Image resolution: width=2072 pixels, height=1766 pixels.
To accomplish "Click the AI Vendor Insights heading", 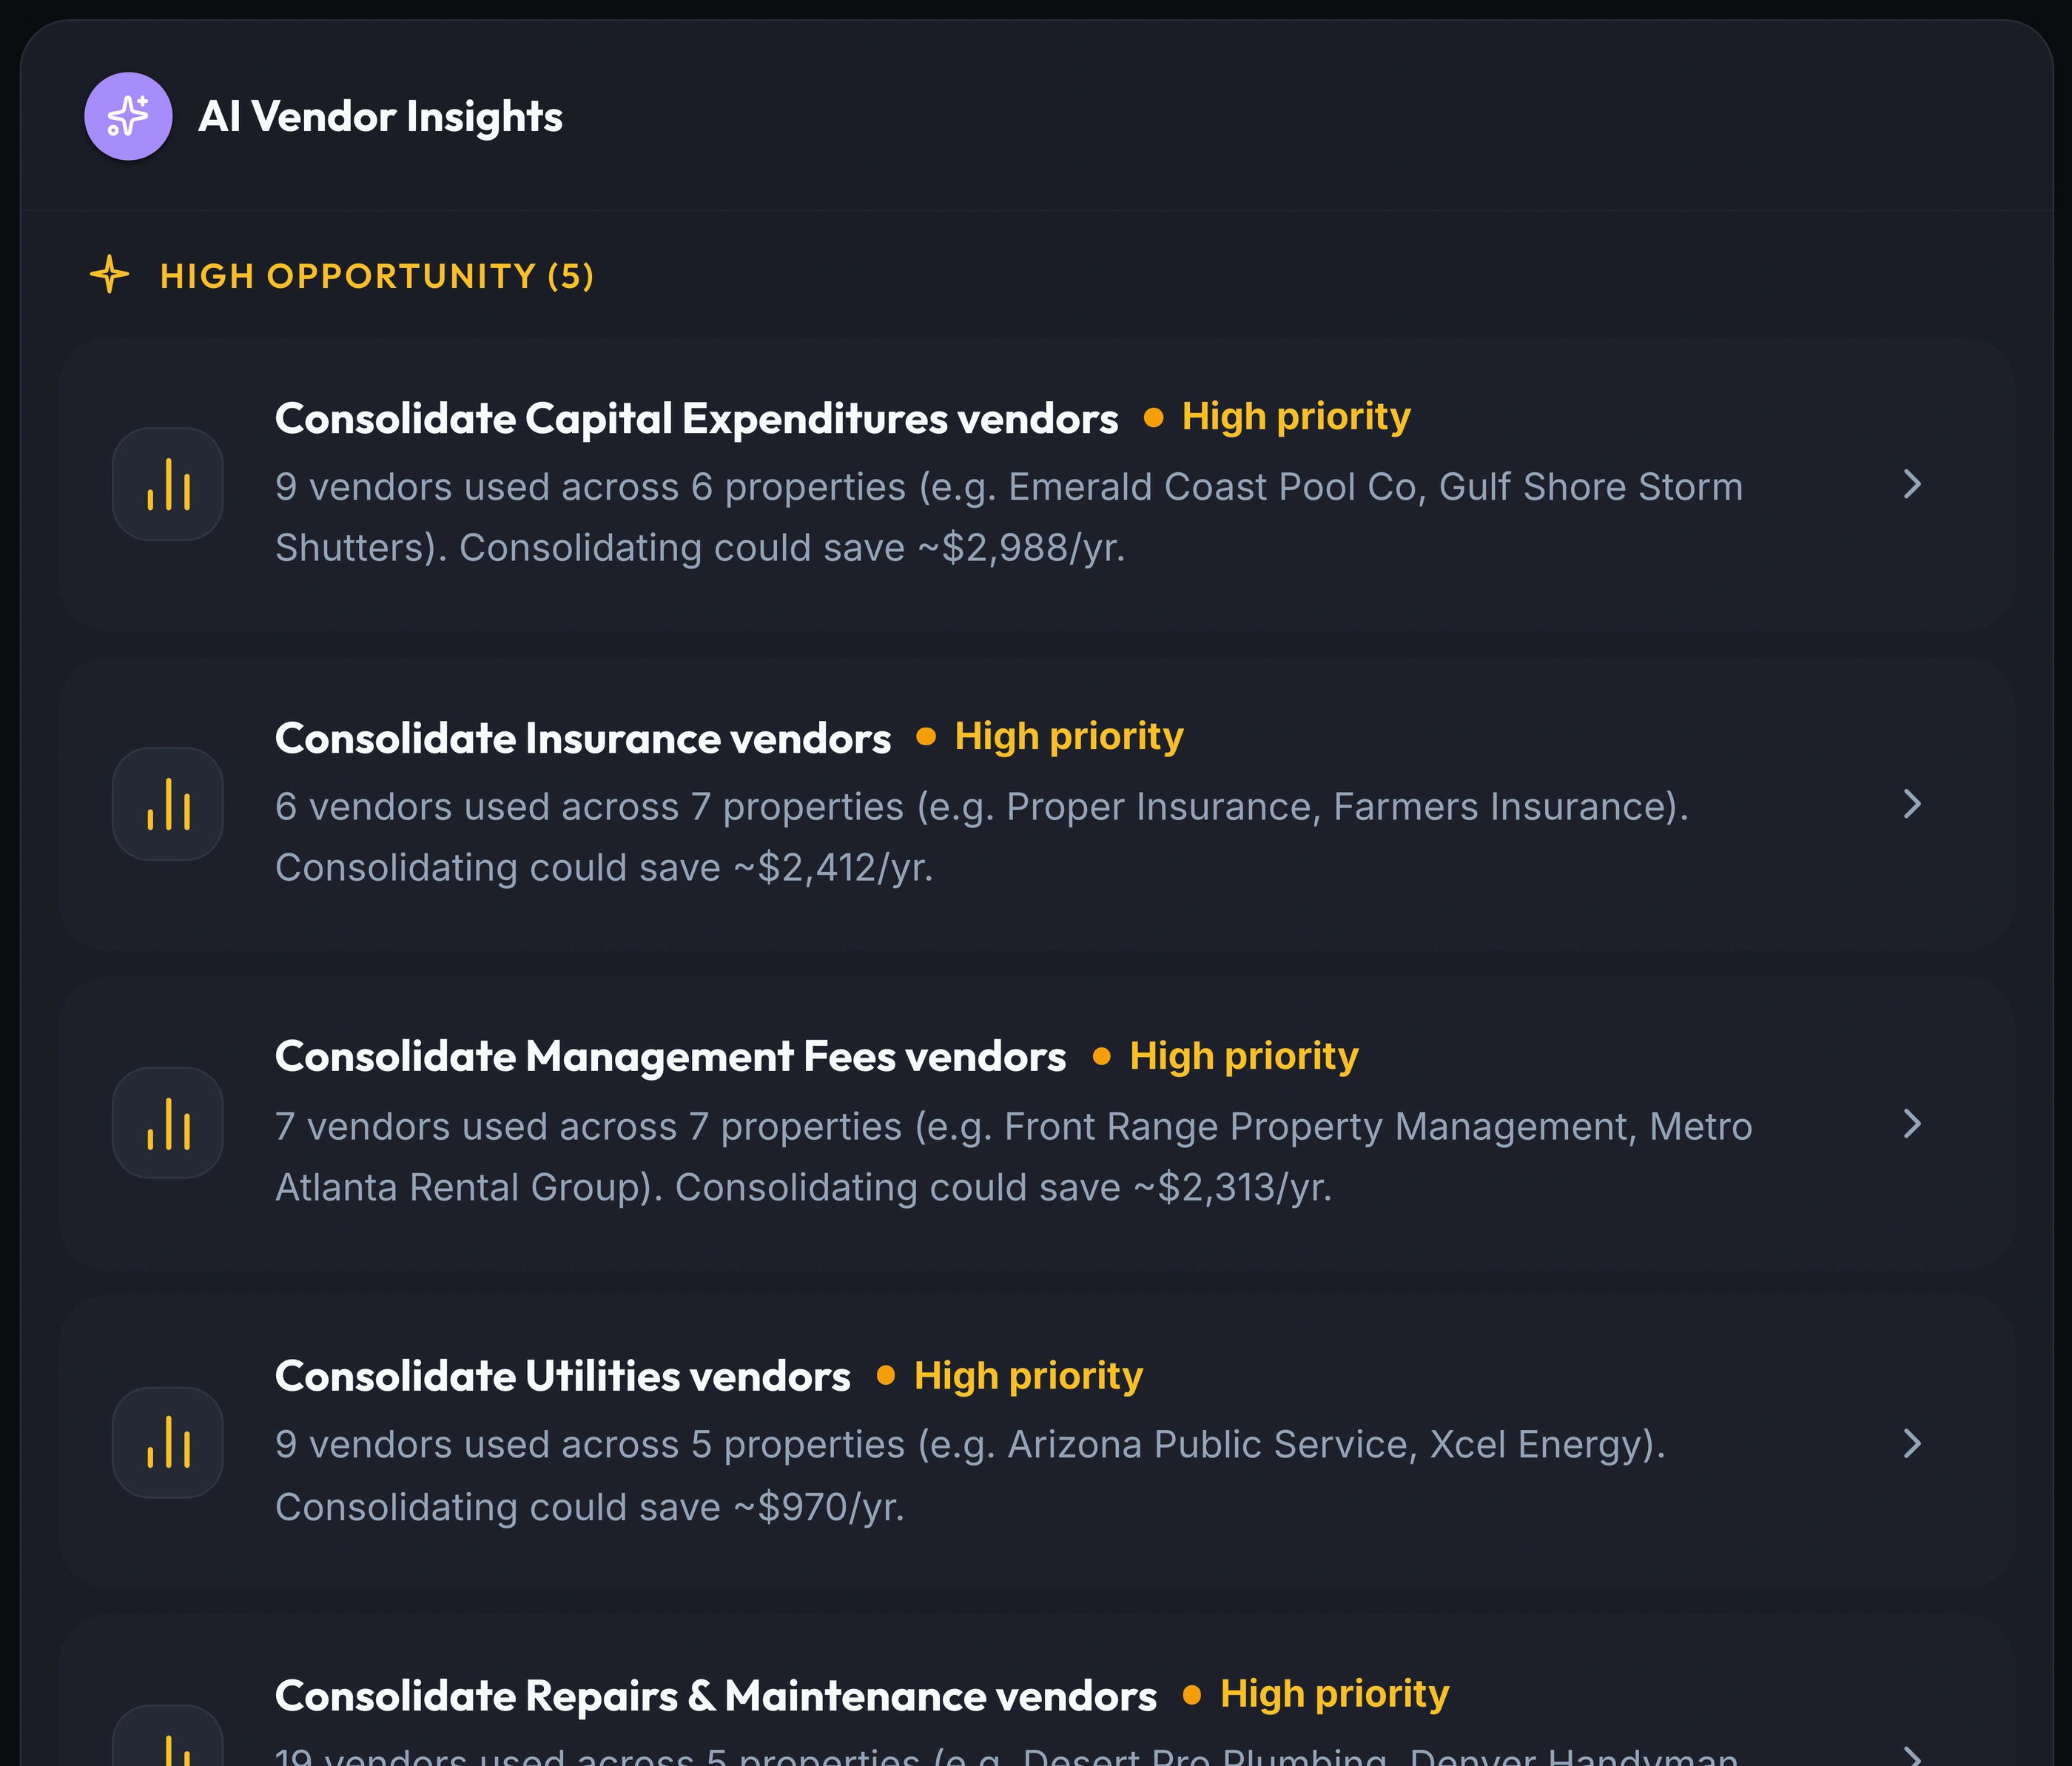I will click(380, 117).
